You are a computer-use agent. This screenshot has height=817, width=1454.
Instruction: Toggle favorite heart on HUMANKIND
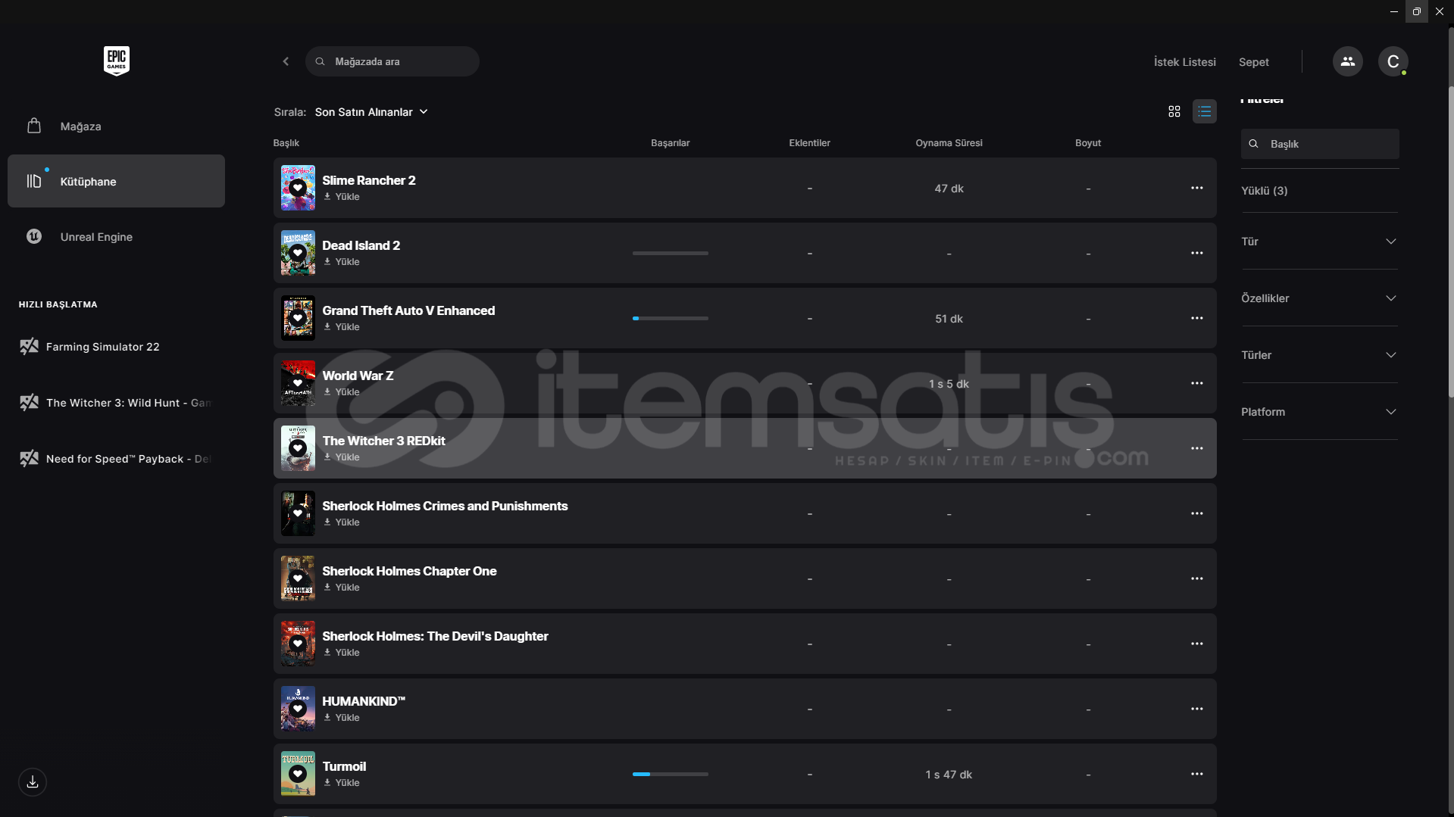point(298,709)
